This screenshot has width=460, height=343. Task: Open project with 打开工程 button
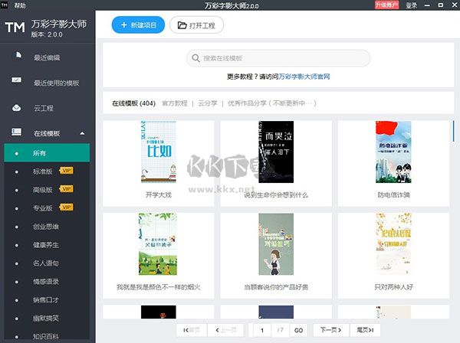pos(196,25)
